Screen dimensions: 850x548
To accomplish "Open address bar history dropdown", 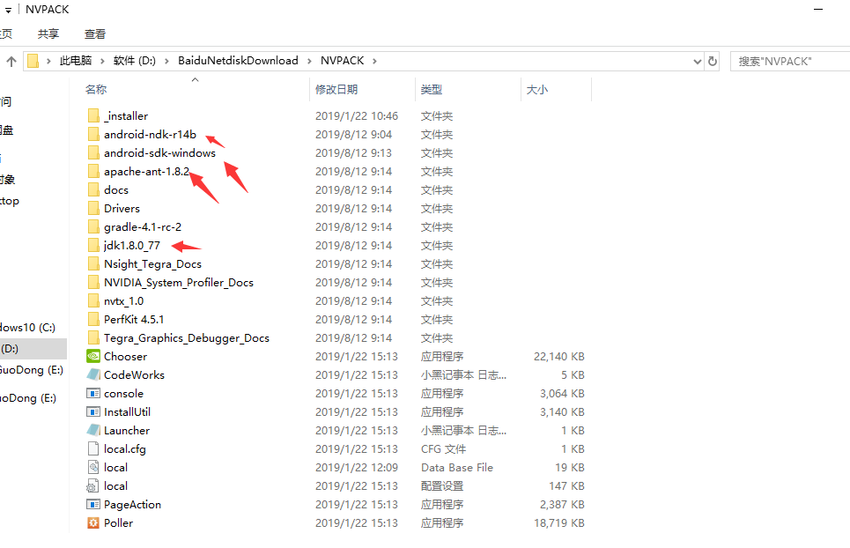I will [697, 62].
